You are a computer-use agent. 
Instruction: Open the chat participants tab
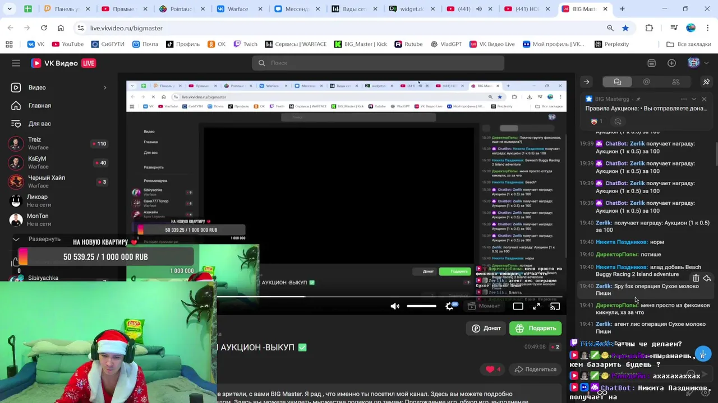675,82
